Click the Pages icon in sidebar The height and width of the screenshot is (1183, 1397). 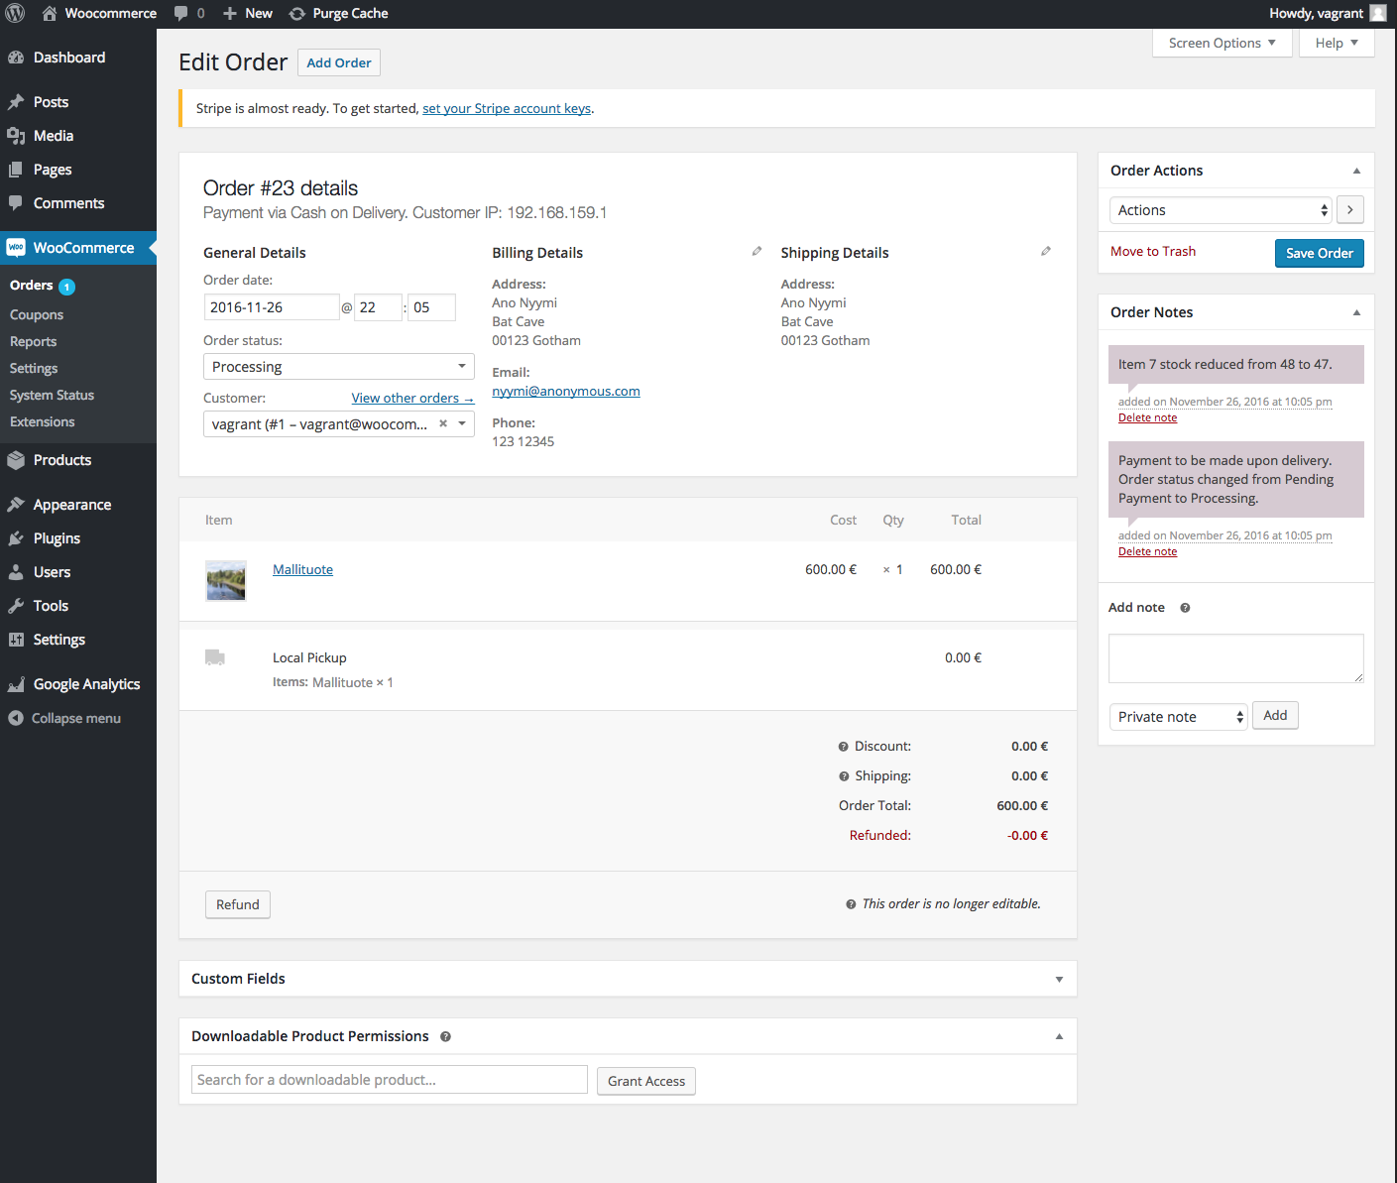16,170
